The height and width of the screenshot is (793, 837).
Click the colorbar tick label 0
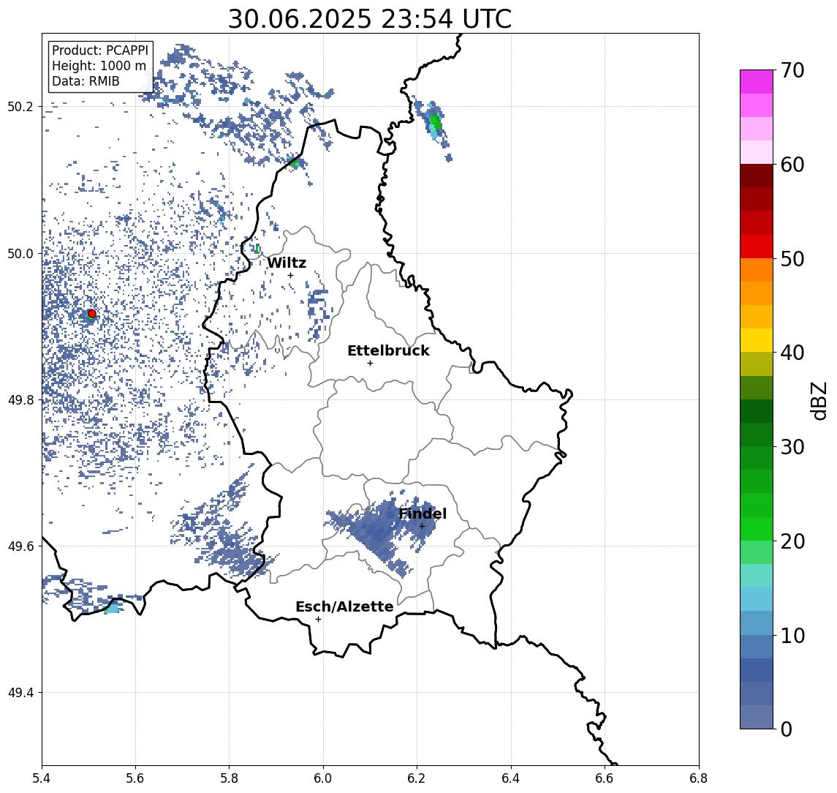click(x=787, y=729)
